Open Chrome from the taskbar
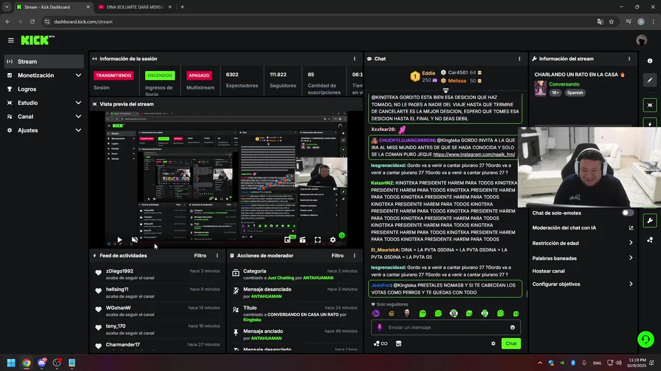This screenshot has height=371, width=661. pos(26,363)
